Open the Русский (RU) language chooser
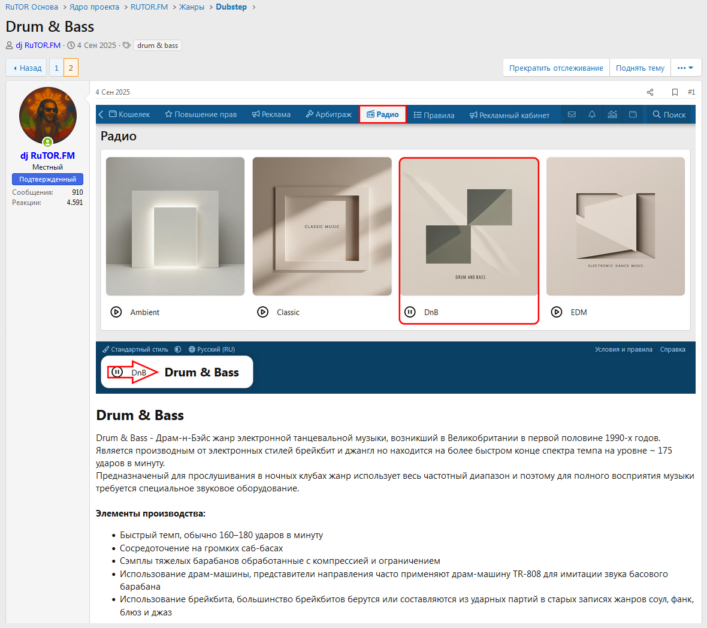The image size is (707, 628). pos(212,349)
